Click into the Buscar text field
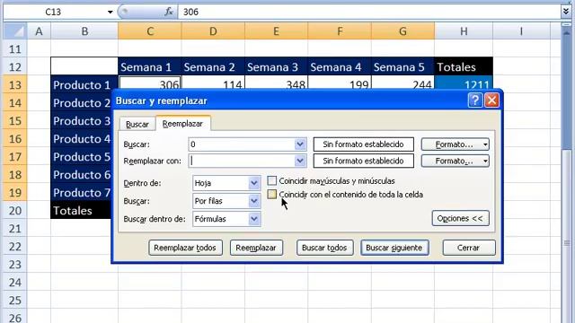This screenshot has width=575, height=323. (242, 144)
